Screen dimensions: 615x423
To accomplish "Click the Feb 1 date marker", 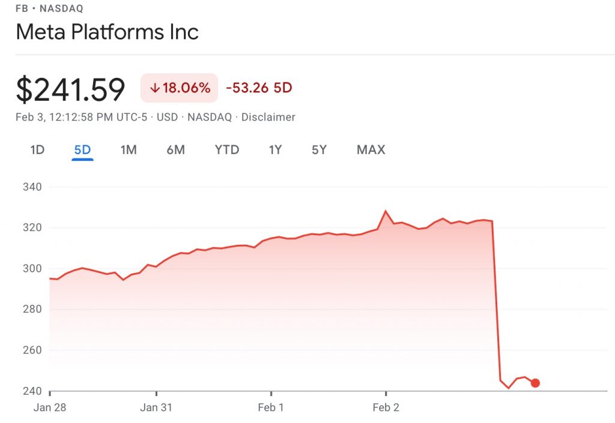I will 271,408.
